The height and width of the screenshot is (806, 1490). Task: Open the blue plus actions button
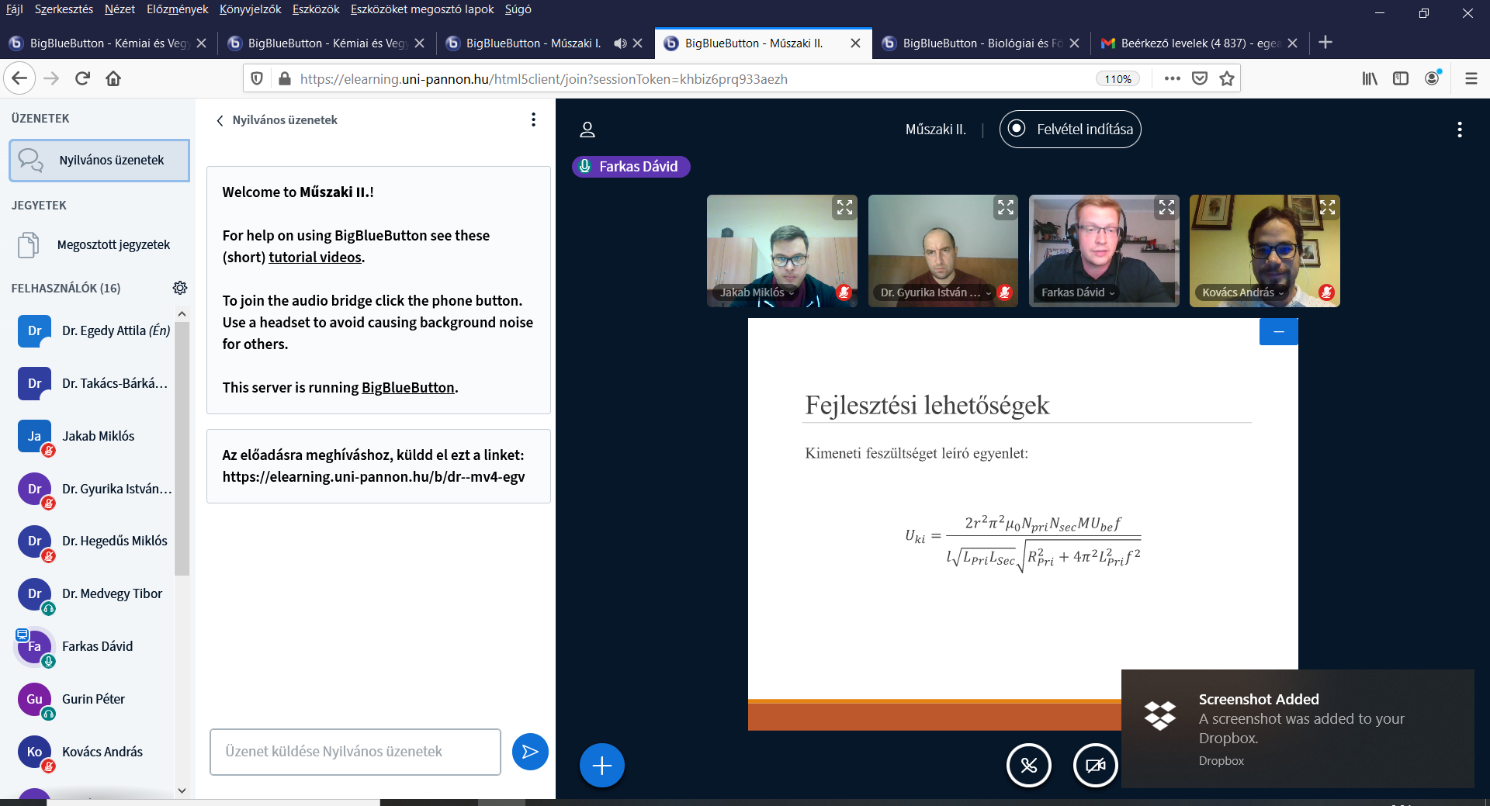pyautogui.click(x=601, y=766)
